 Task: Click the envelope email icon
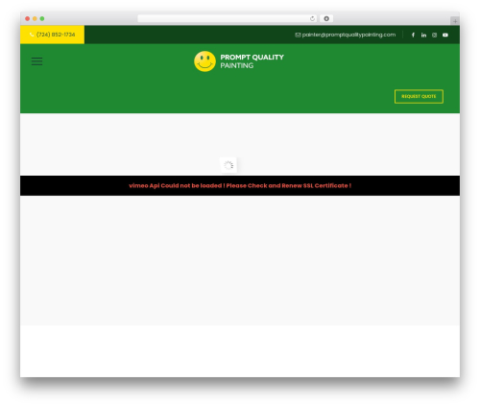click(x=298, y=35)
